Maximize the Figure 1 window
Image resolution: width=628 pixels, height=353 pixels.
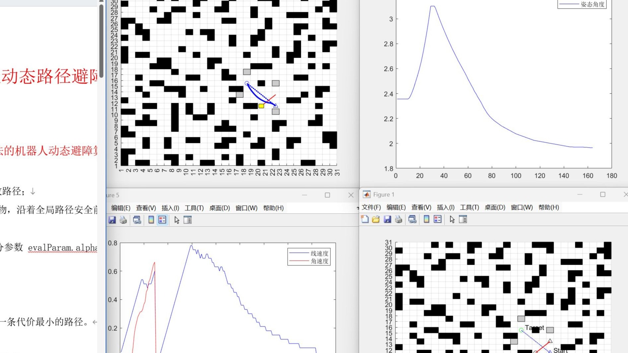tap(603, 194)
